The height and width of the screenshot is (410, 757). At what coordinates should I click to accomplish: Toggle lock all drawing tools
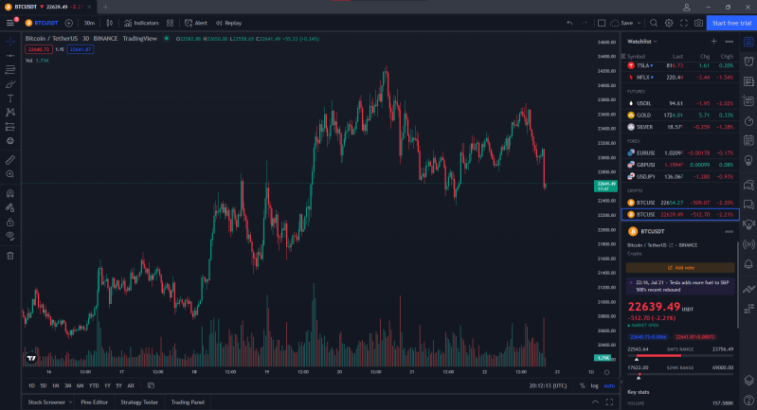point(10,222)
